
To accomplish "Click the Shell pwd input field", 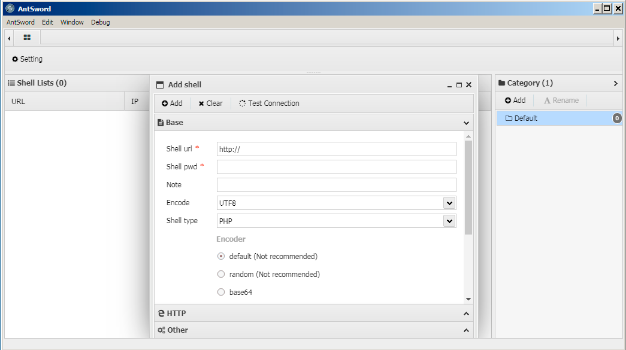I will pyautogui.click(x=337, y=167).
